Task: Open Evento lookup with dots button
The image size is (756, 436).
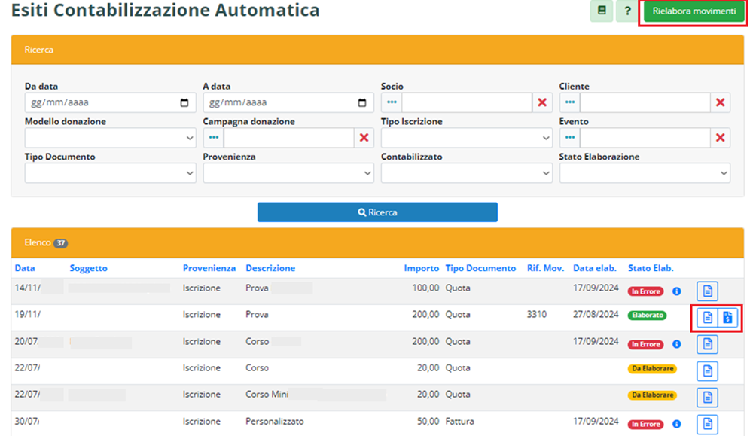Action: (569, 138)
